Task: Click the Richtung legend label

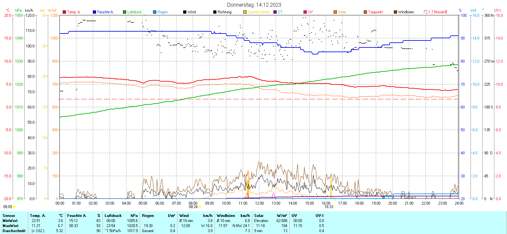Action: click(224, 12)
